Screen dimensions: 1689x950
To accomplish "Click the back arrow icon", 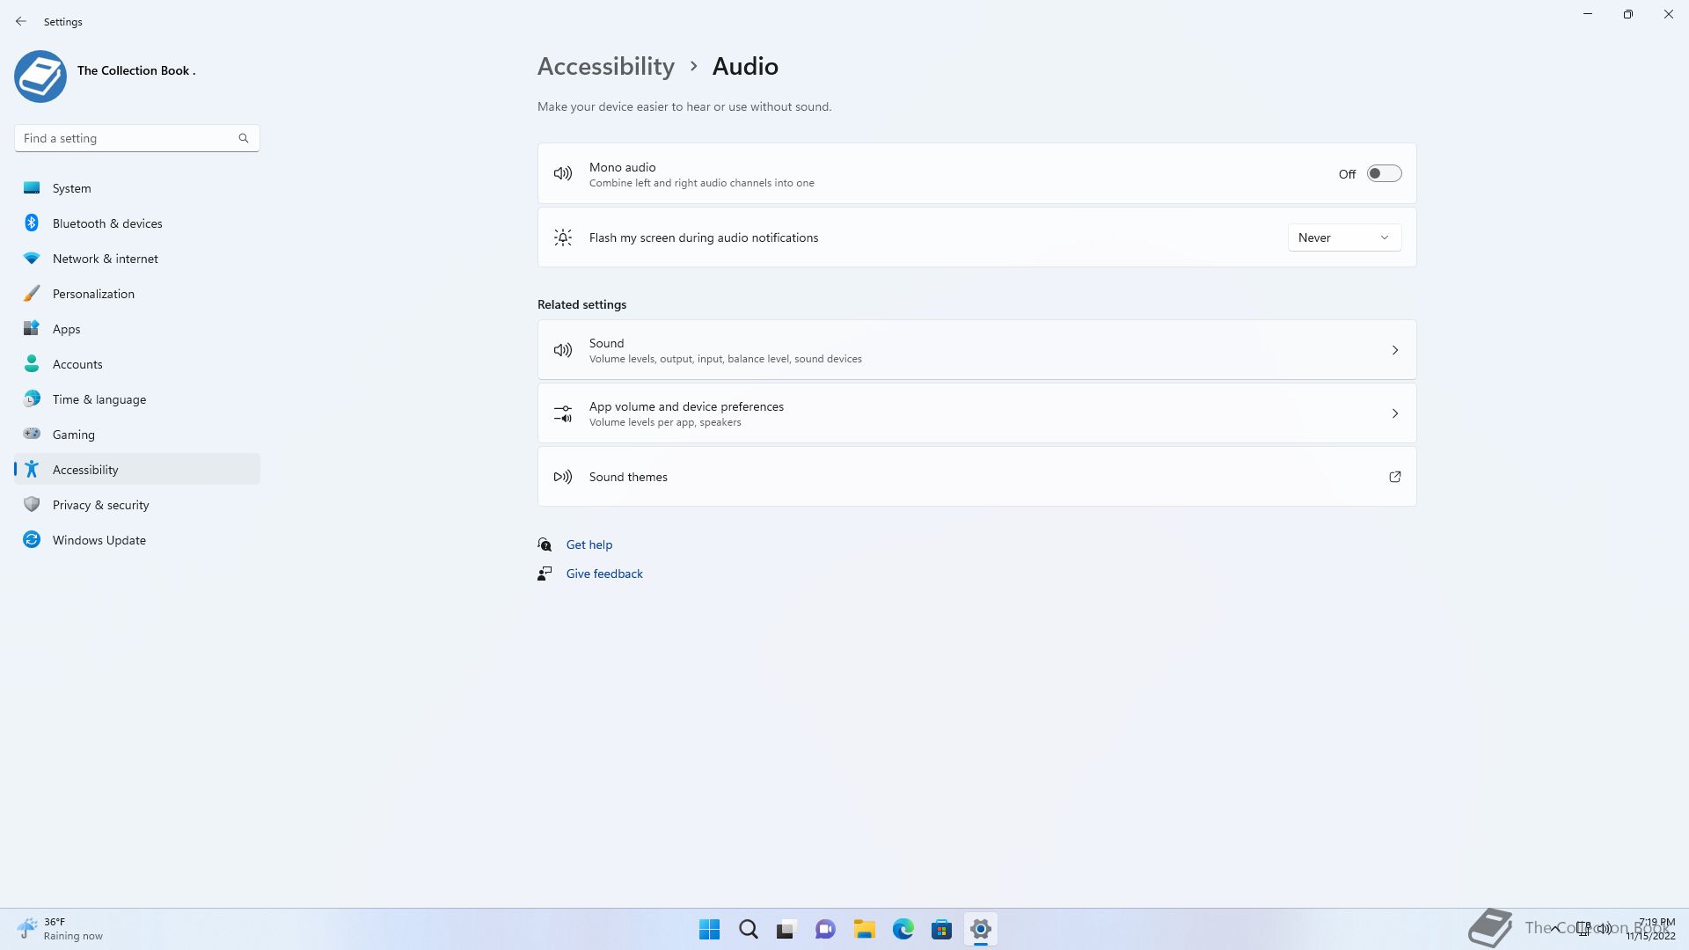I will click(x=21, y=21).
